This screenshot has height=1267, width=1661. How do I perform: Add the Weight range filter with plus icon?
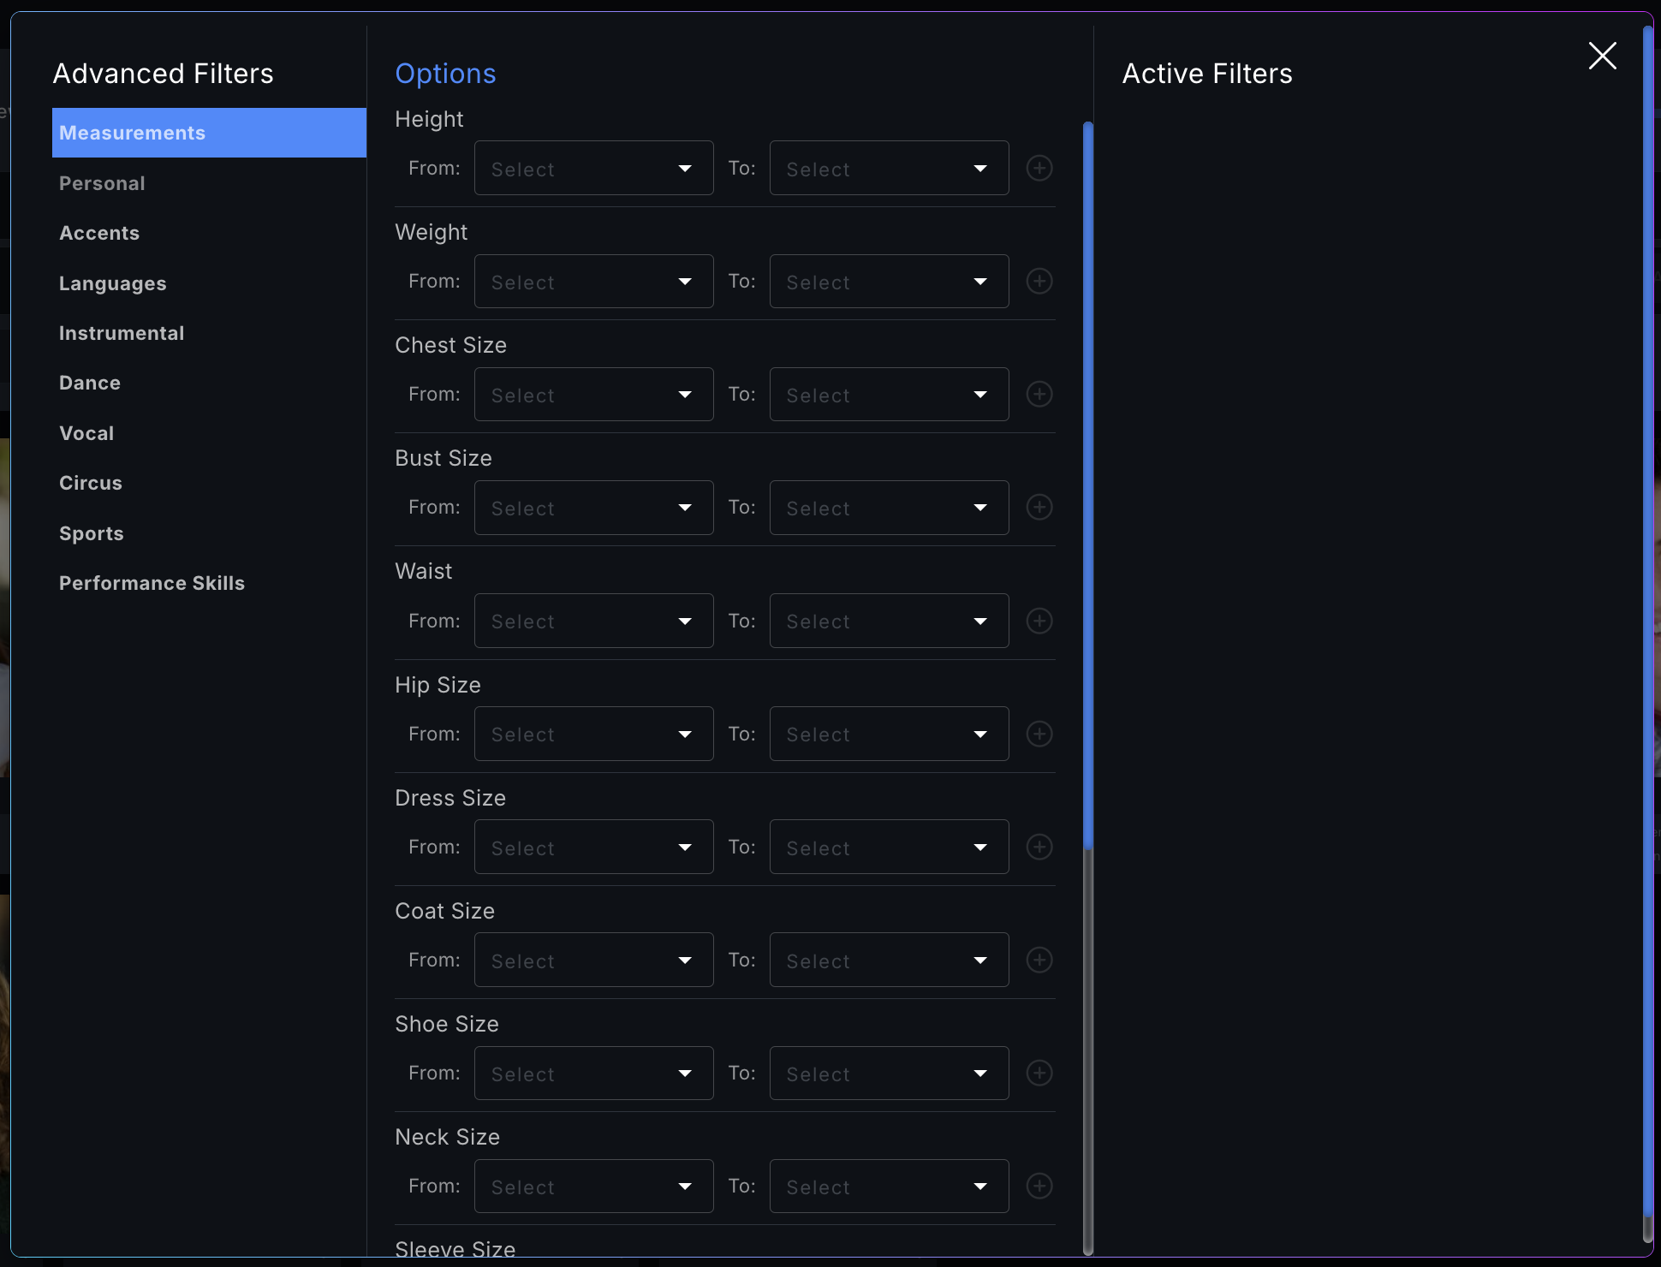click(x=1039, y=281)
